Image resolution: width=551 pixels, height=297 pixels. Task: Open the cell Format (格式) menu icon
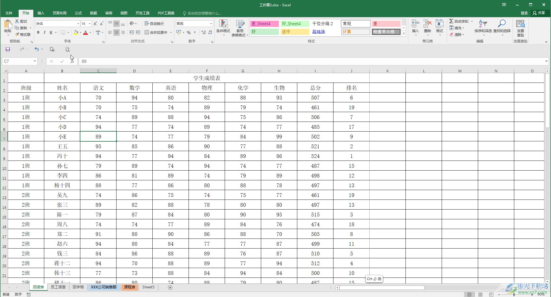point(440,24)
